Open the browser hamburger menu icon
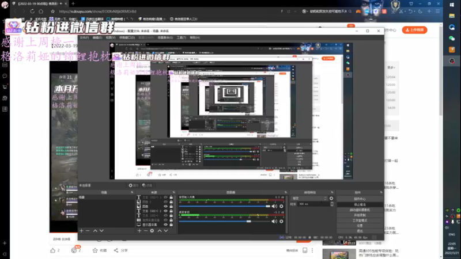The height and width of the screenshot is (259, 461). click(x=438, y=11)
